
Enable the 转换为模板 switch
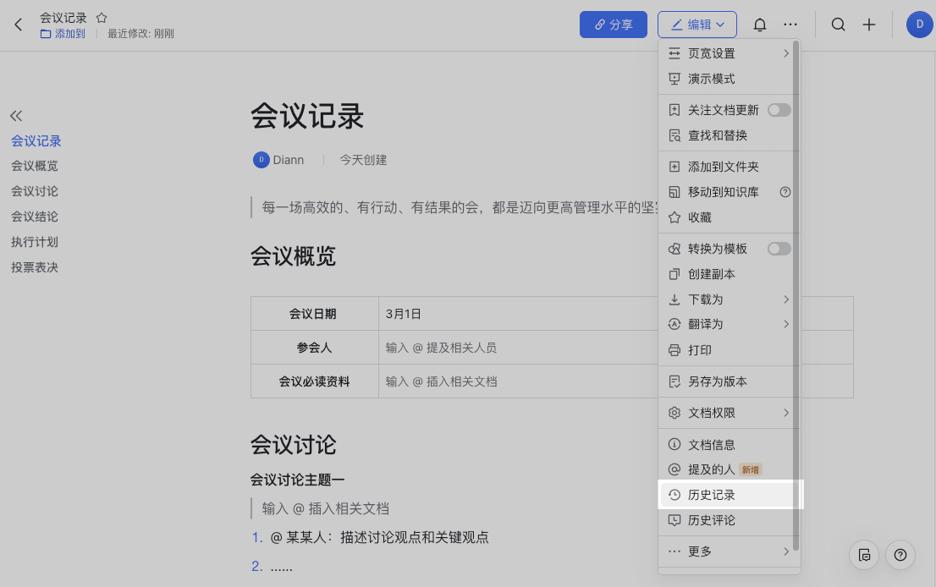tap(779, 249)
